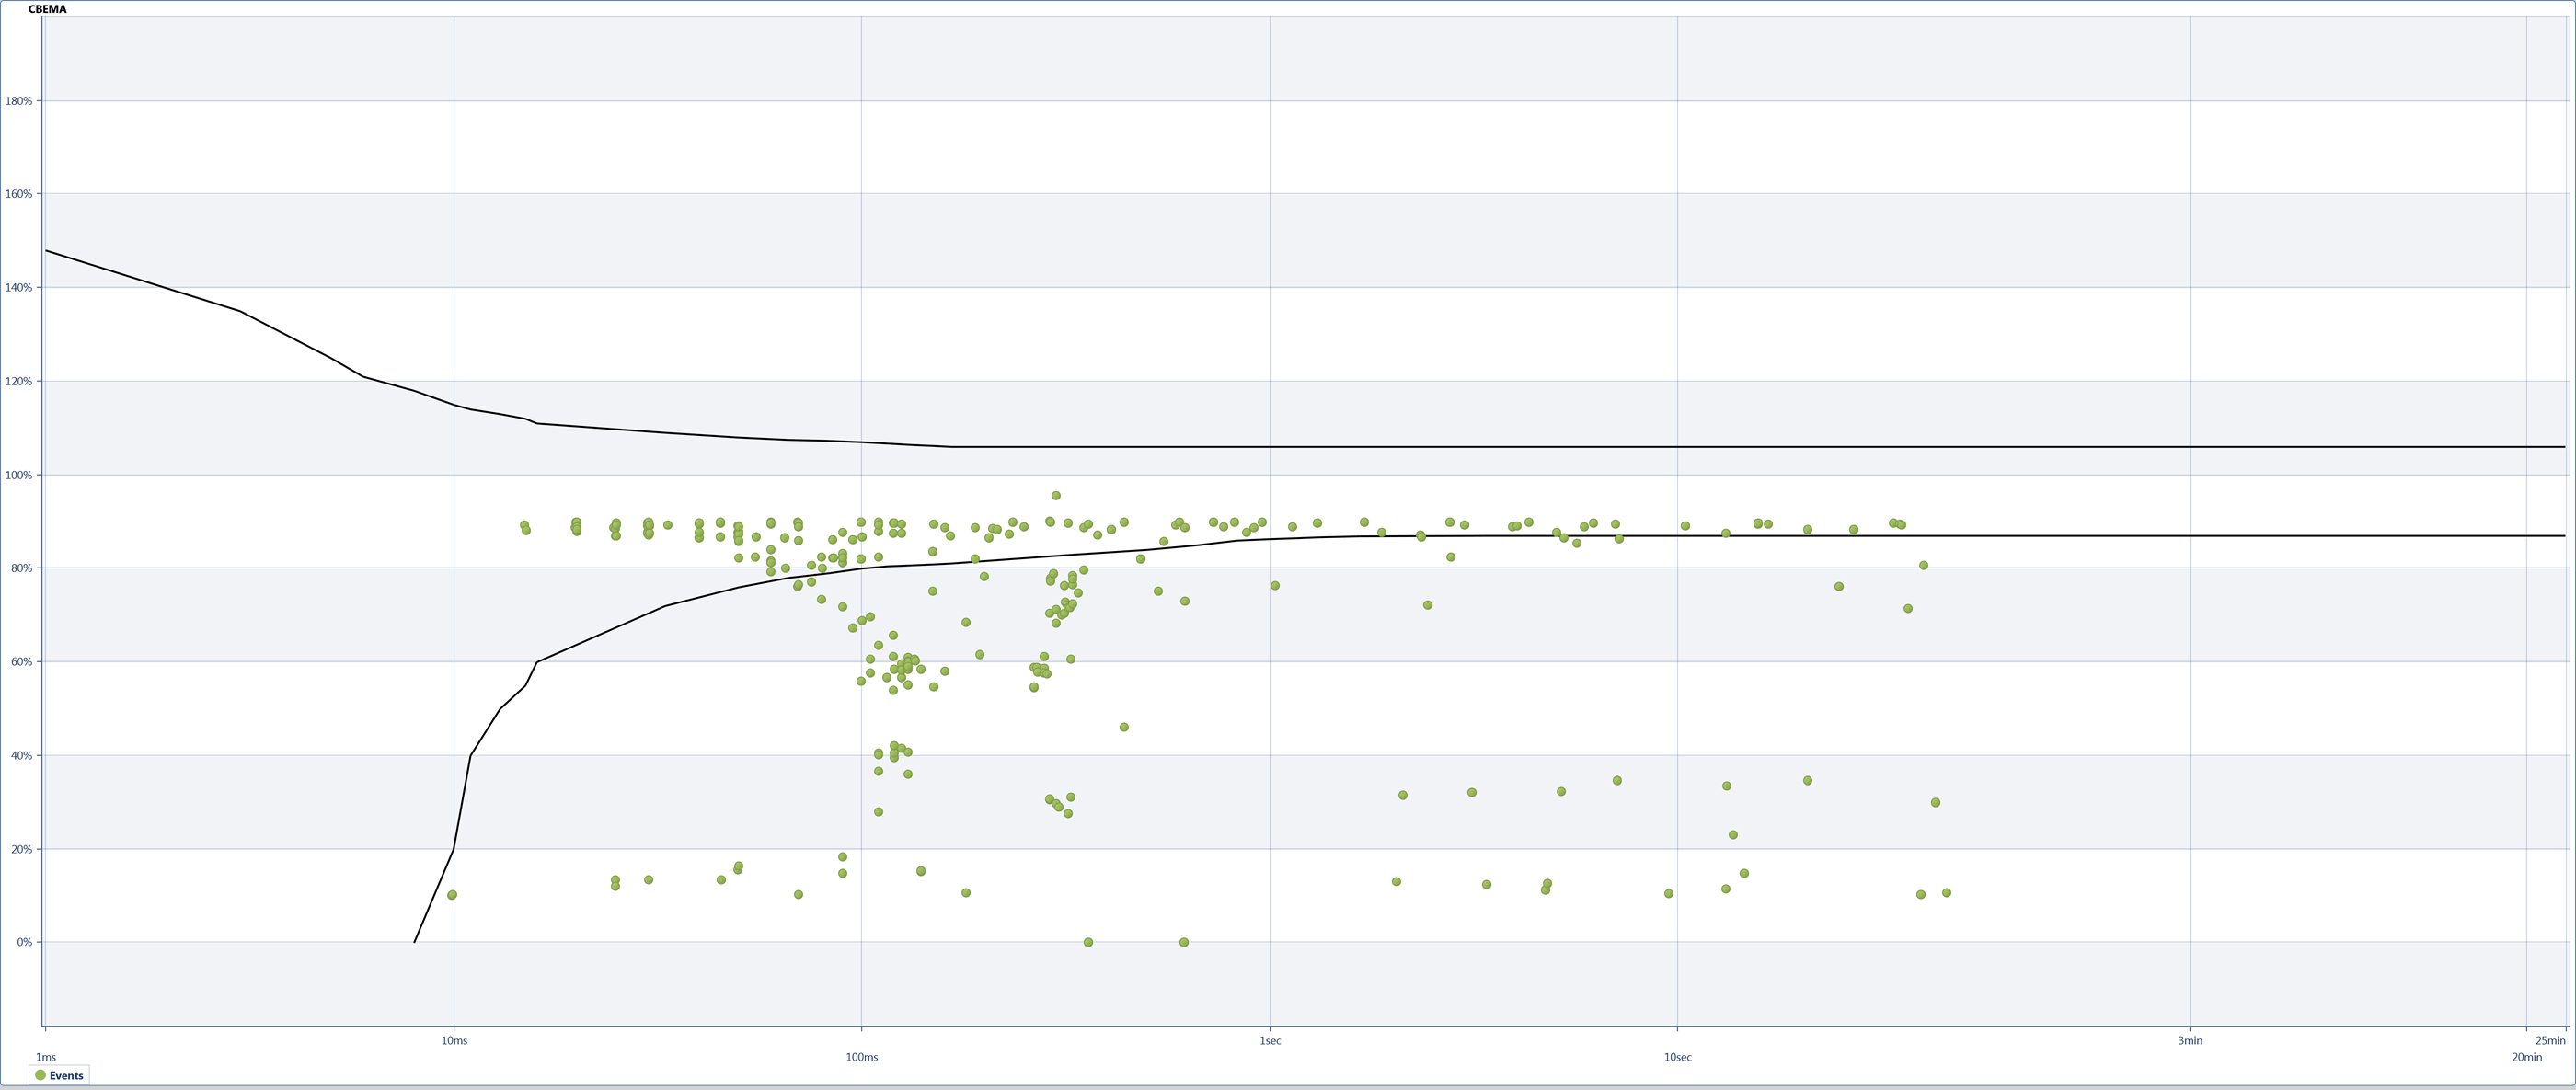Click the 60% y-axis label

click(22, 662)
